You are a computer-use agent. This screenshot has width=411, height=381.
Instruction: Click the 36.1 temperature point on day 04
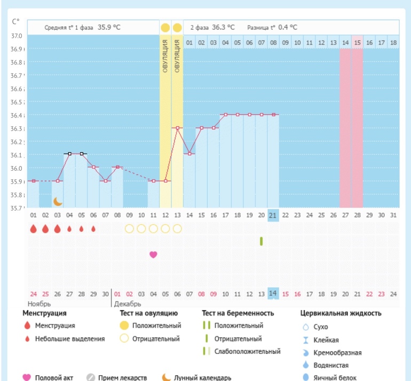[69, 154]
